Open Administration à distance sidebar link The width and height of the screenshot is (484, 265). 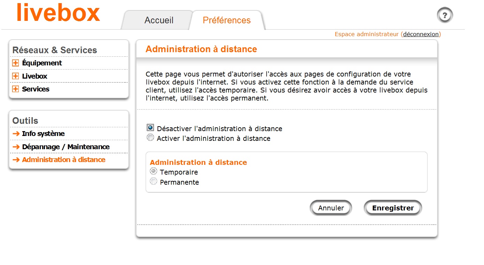click(63, 160)
